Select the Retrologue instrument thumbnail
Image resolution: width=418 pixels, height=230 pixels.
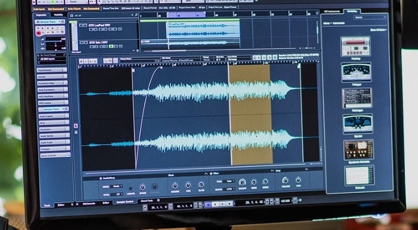pos(357,97)
